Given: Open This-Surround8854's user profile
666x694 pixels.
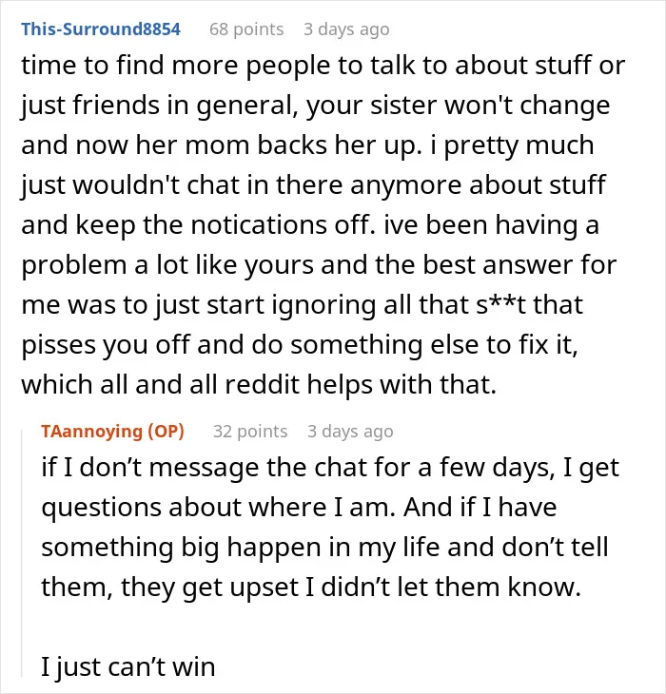Looking at the screenshot, I should coord(101,29).
